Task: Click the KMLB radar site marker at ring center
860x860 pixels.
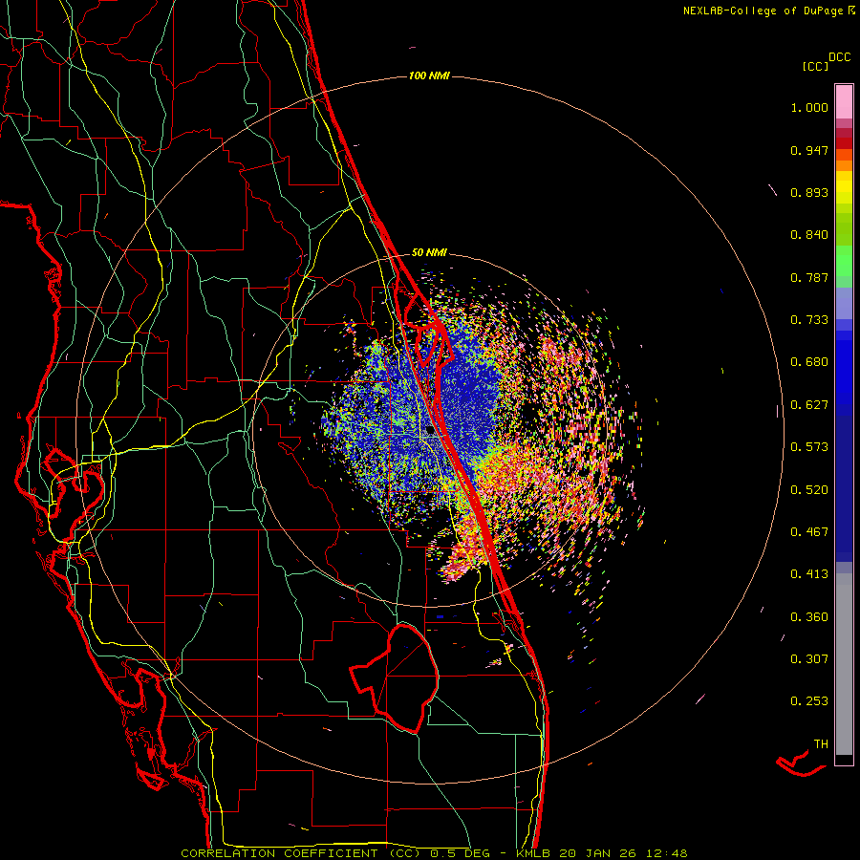Action: (x=431, y=430)
